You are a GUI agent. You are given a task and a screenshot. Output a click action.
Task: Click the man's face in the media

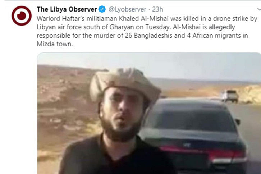121,110
